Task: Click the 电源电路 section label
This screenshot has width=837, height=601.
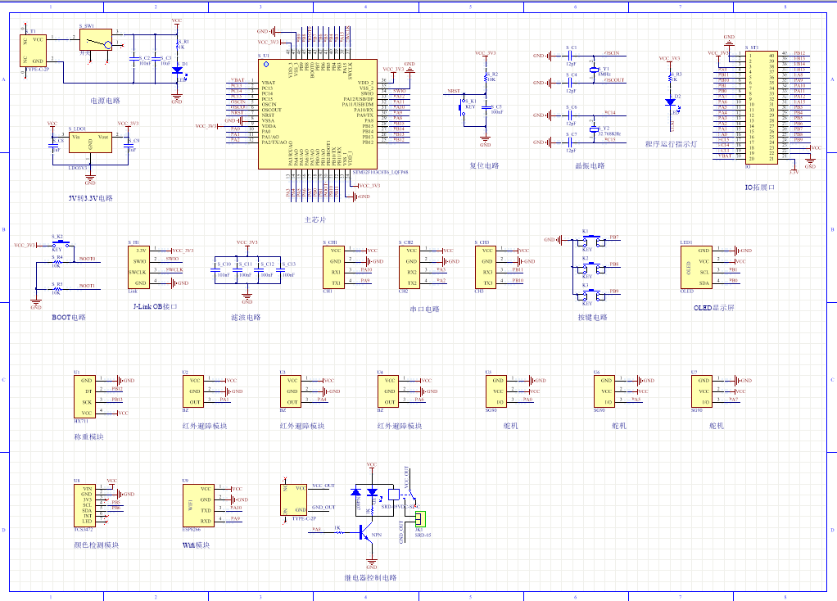Action: 105,101
